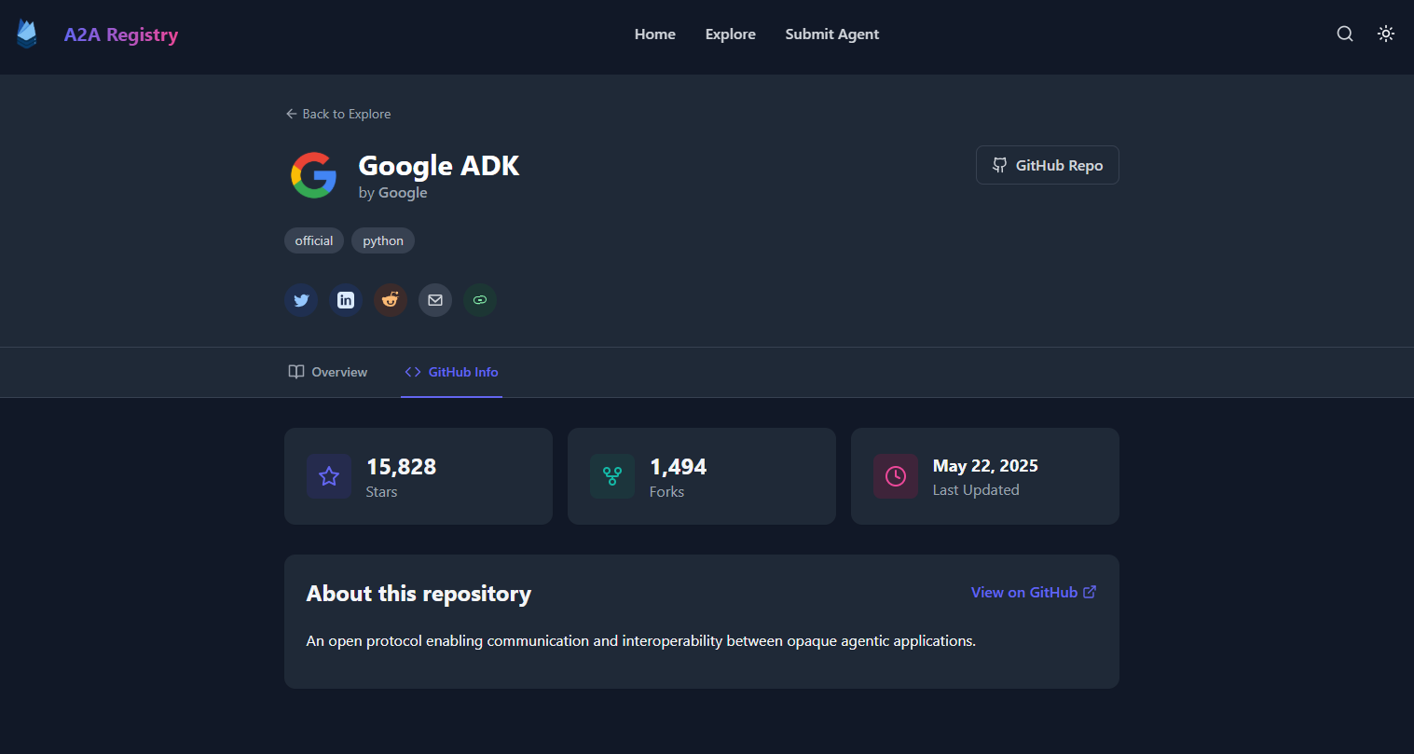This screenshot has height=754, width=1414.
Task: Click the Forks label text
Action: point(666,492)
